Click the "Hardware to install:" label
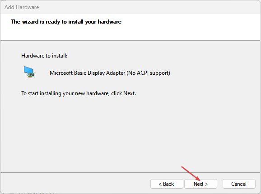Image resolution: width=261 pixels, height=194 pixels. (x=44, y=56)
